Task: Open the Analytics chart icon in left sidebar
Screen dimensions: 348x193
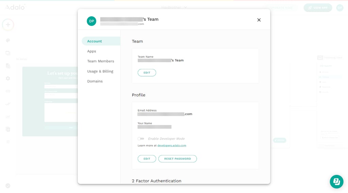Action: coord(8,117)
